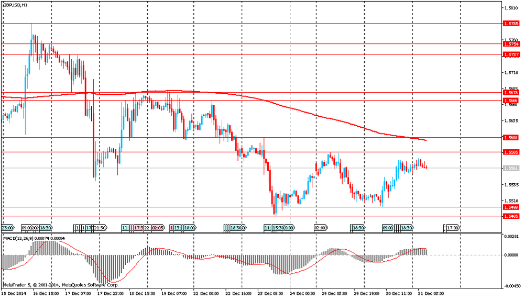The width and height of the screenshot is (524, 299).
Task: Click the 23:00 event marker on timeline
Action: [7, 228]
